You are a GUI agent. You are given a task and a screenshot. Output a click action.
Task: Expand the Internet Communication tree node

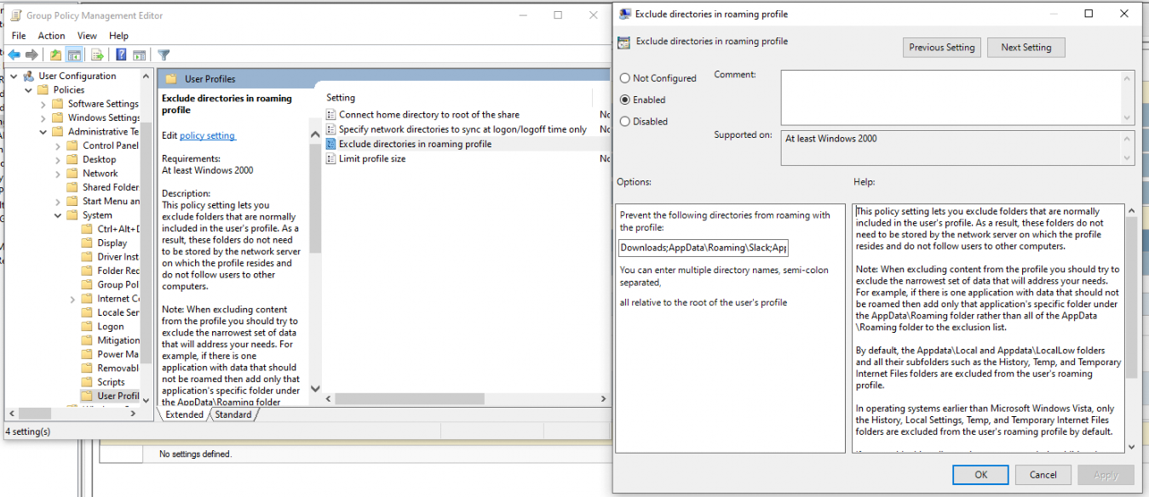tap(72, 298)
